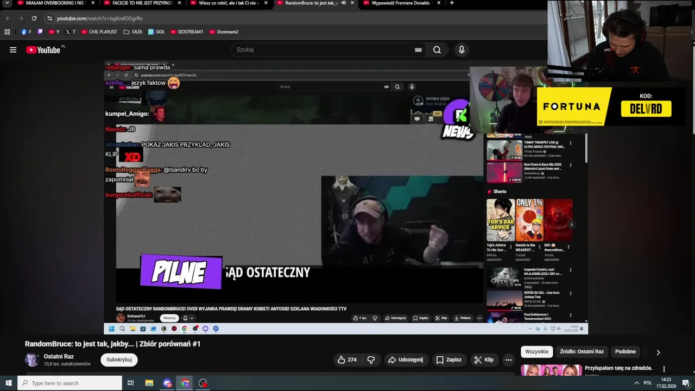This screenshot has height=391, width=695.
Task: Select the Źródło: Ostatni Raz chip
Action: click(582, 352)
